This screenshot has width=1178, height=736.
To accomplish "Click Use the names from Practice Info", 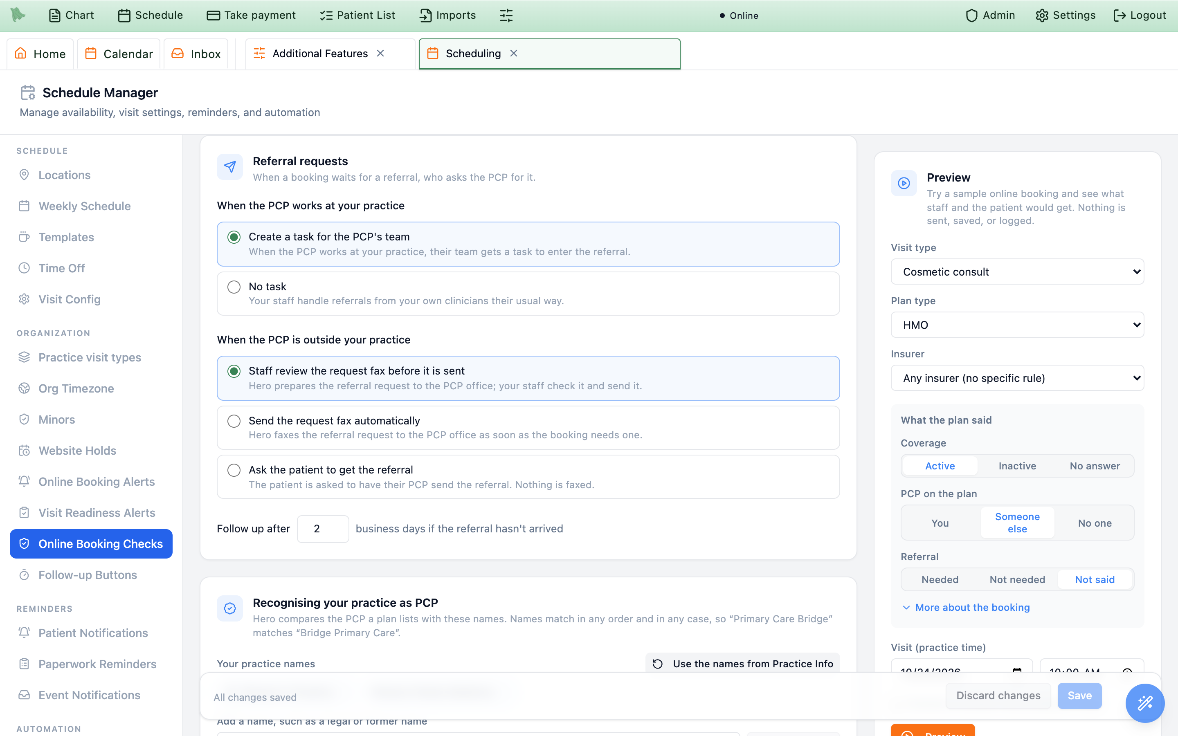I will point(742,664).
